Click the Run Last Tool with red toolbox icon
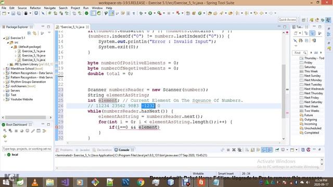The width and height of the screenshot is (333, 187). (159, 14)
